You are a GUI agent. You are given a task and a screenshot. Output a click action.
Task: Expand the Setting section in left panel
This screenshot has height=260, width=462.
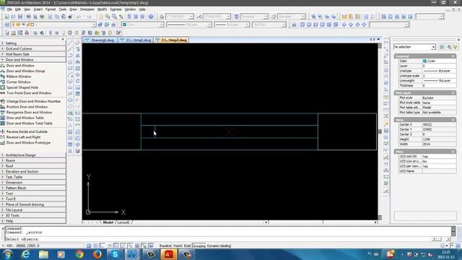pos(32,43)
